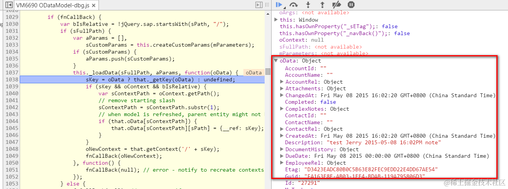Expand EmployeeRel object
Screen dimensions: 508x189
click(282, 163)
